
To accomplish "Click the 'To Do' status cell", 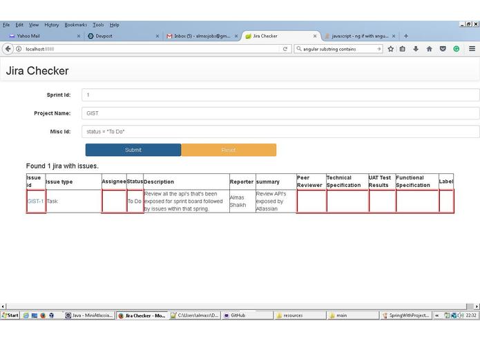I will click(135, 202).
